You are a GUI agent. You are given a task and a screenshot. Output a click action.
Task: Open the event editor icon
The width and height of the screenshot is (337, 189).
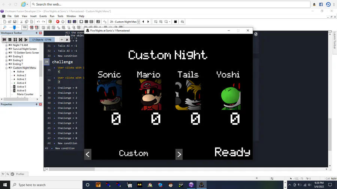click(86, 22)
